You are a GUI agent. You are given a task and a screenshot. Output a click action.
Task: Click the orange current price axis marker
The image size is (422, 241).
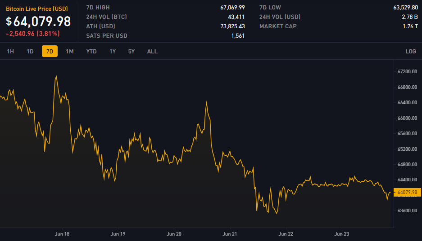(408, 192)
